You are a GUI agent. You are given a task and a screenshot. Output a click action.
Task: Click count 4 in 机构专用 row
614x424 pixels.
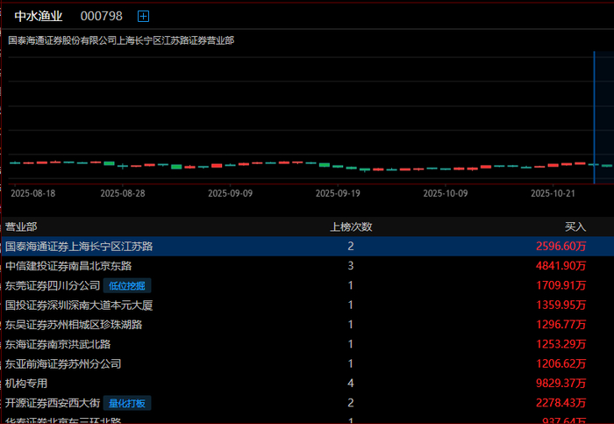click(x=351, y=384)
